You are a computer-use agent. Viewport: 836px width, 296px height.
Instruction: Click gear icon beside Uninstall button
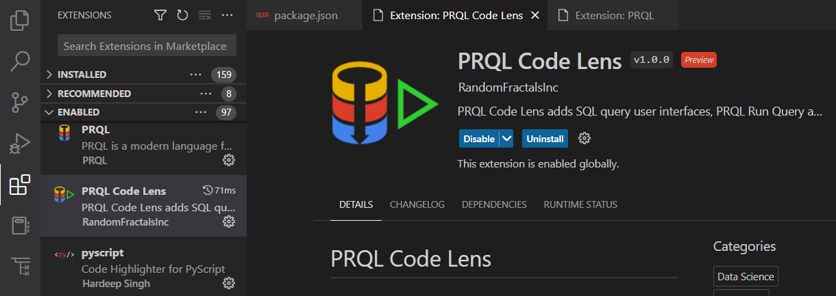(x=585, y=139)
